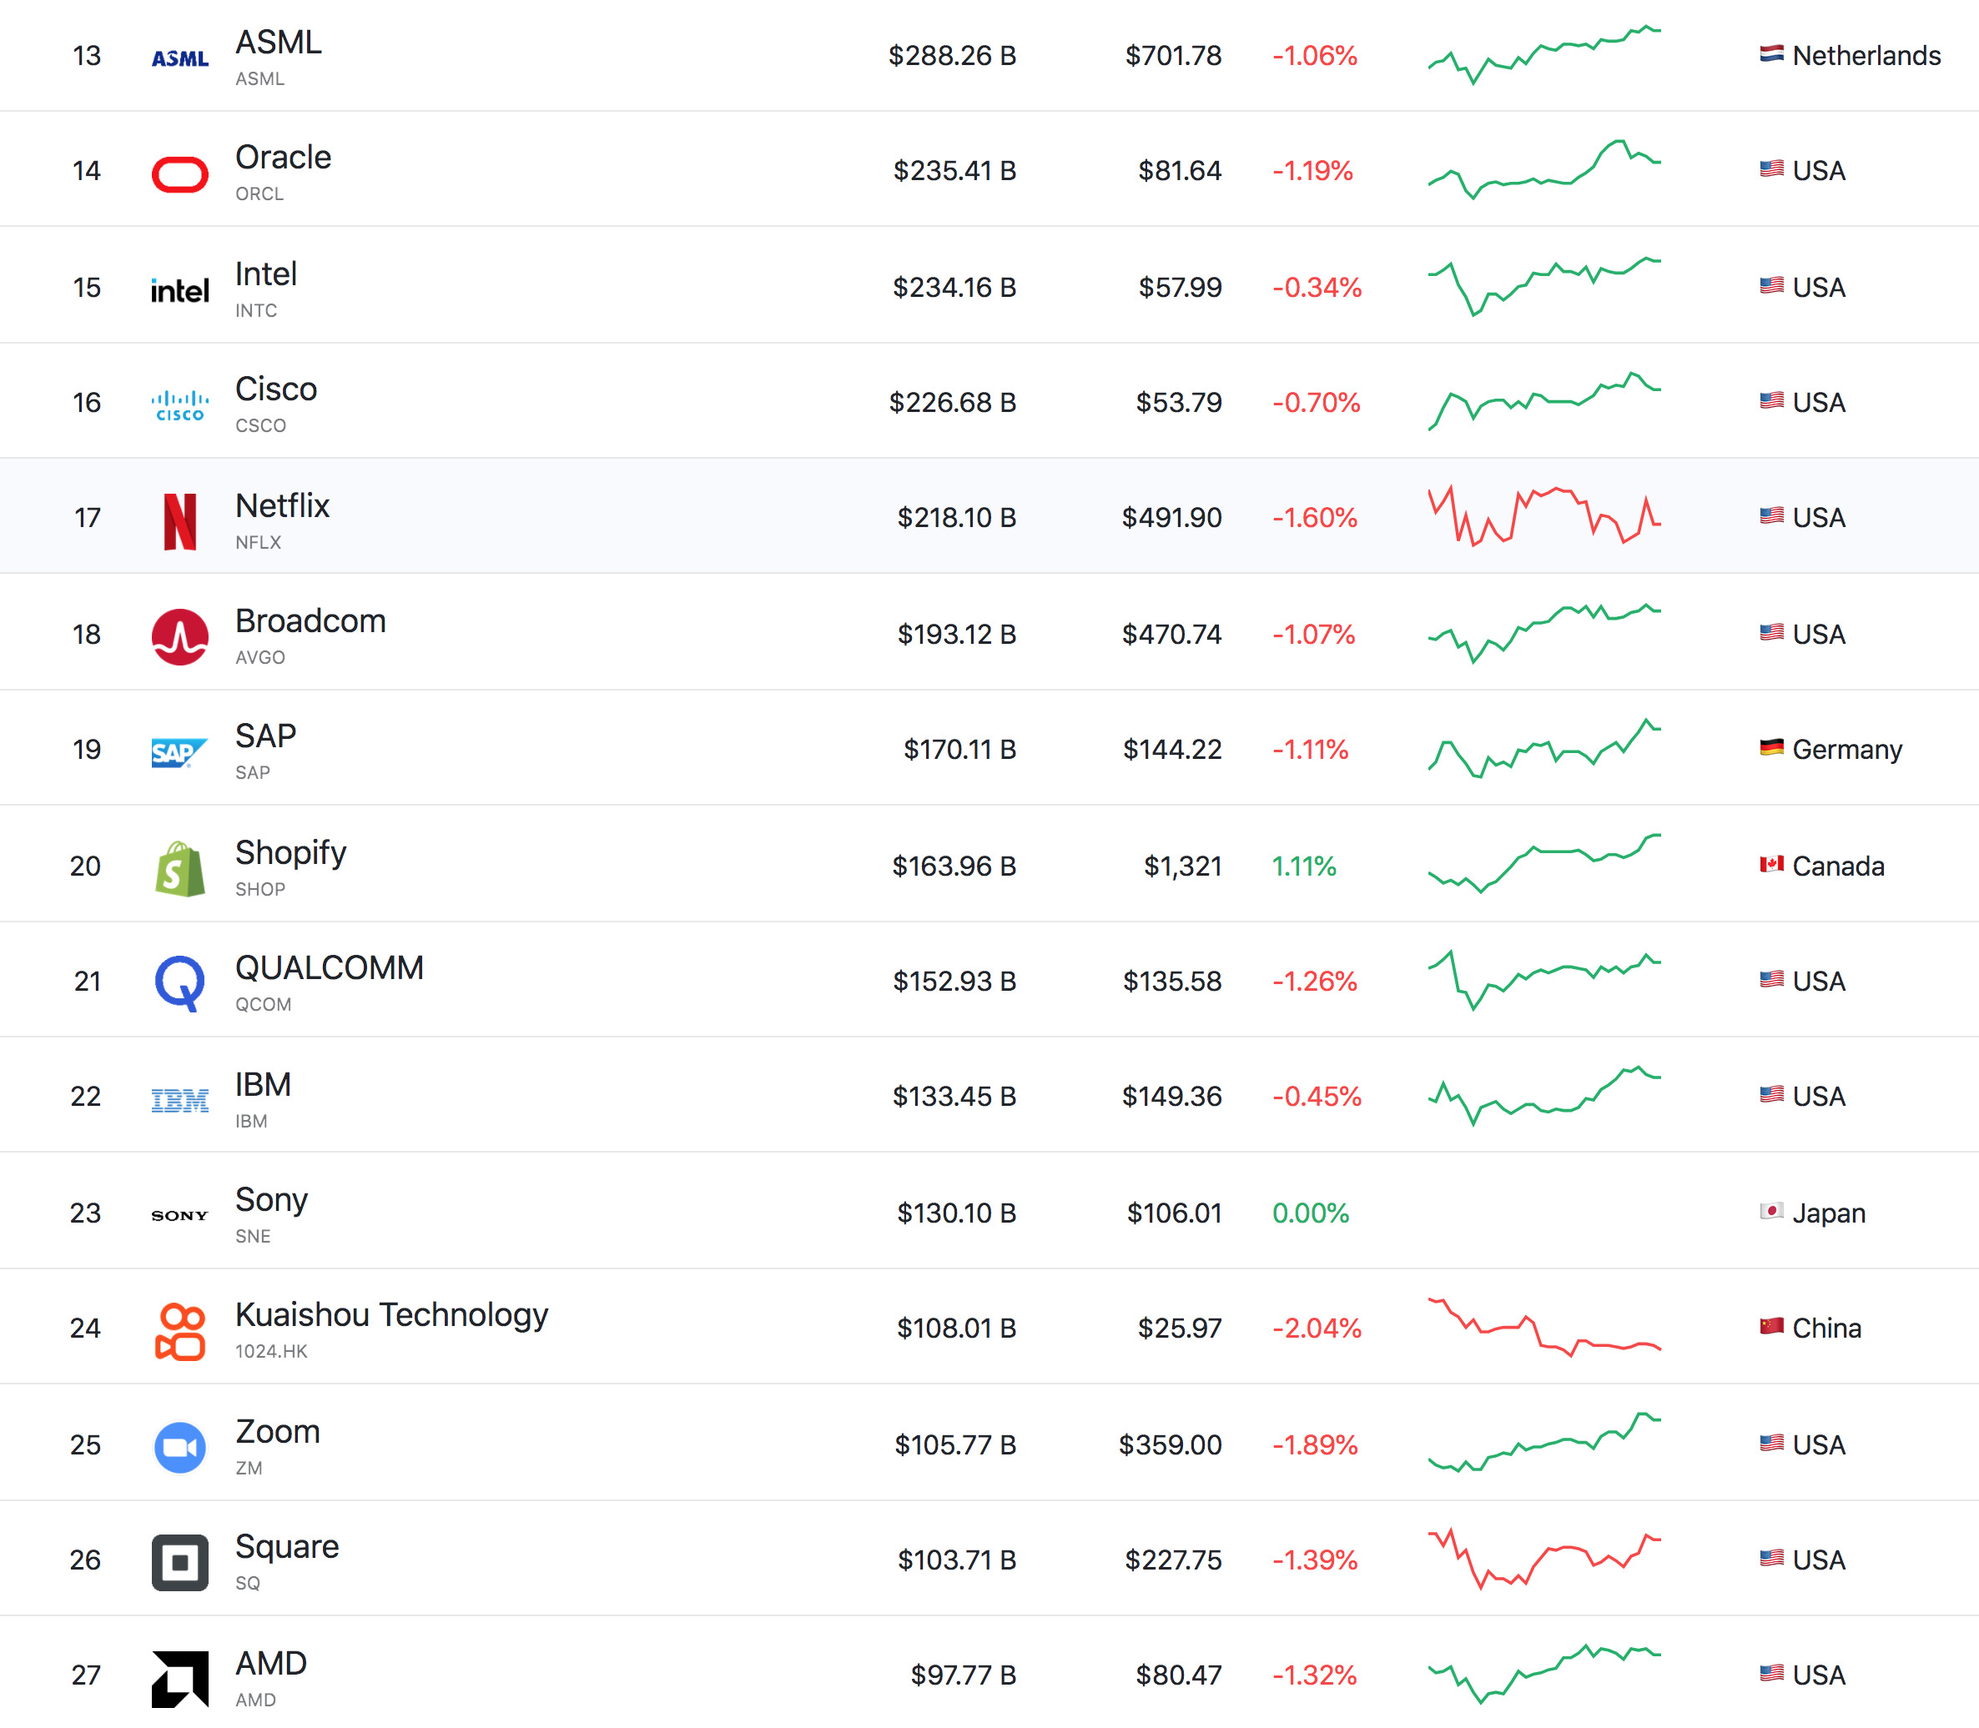Open the Shopify company name link
Viewport: 1979px width, 1728px height.
pos(291,853)
